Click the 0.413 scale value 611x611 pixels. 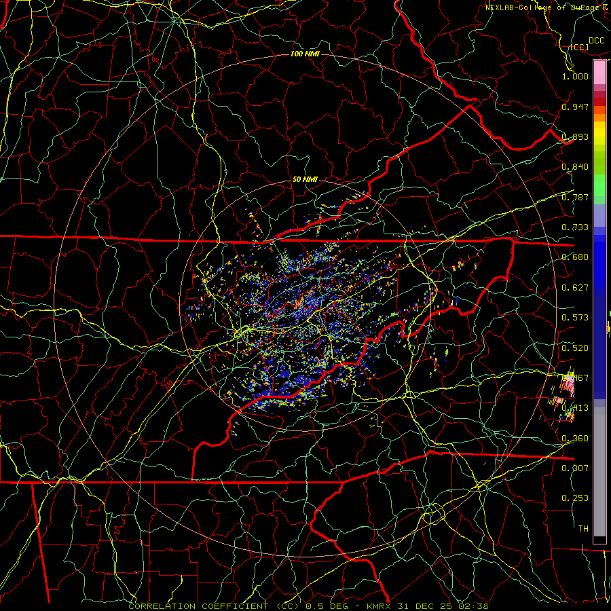(x=575, y=408)
